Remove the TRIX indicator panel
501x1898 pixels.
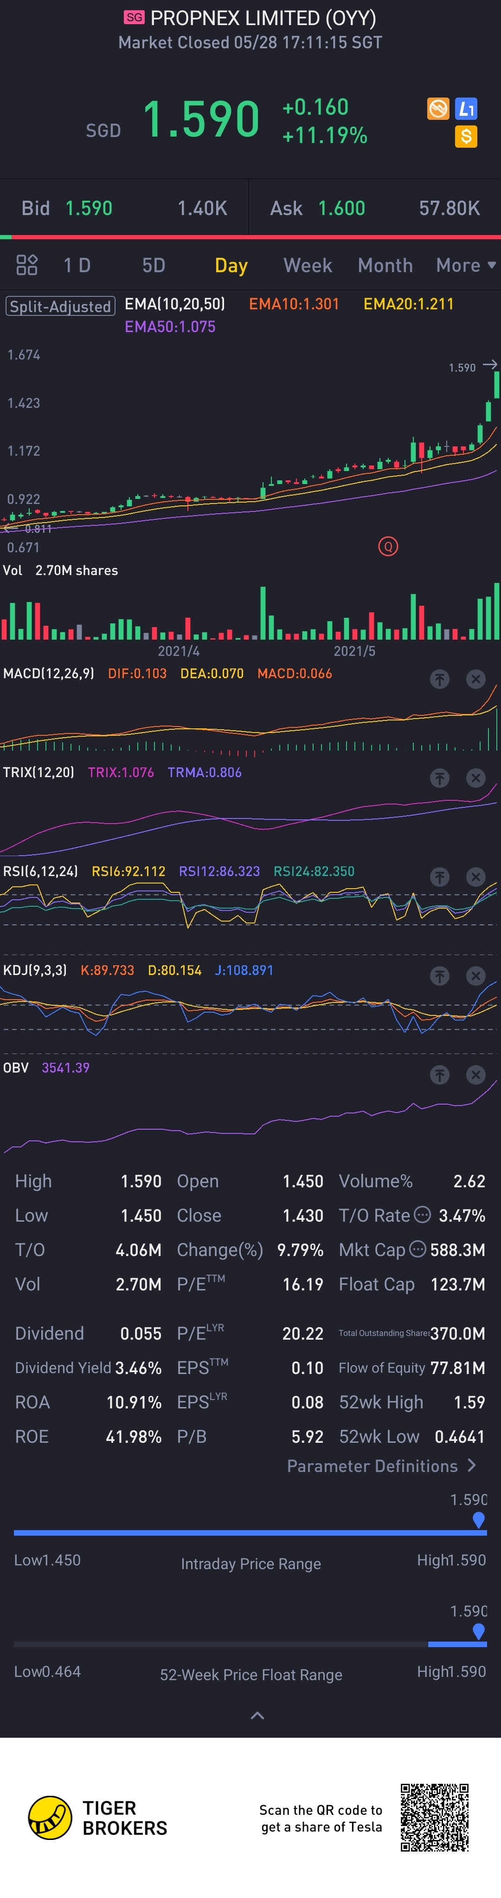point(476,778)
